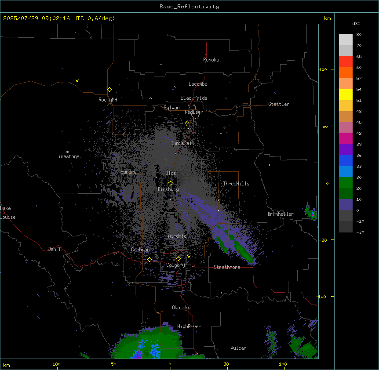Click the yellow diamond marker below Cochrane

[x=149, y=260]
